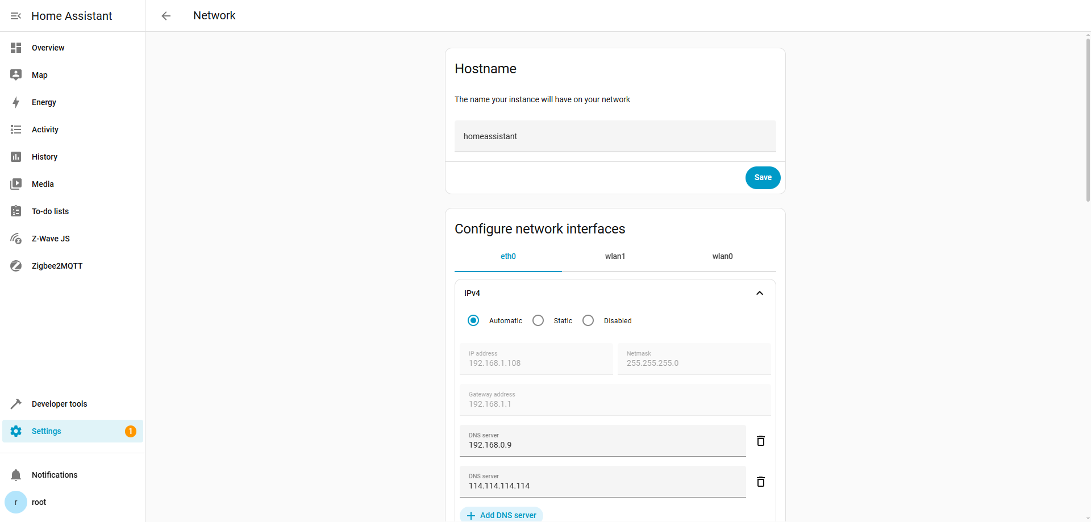Click Add DNS server button

501,515
